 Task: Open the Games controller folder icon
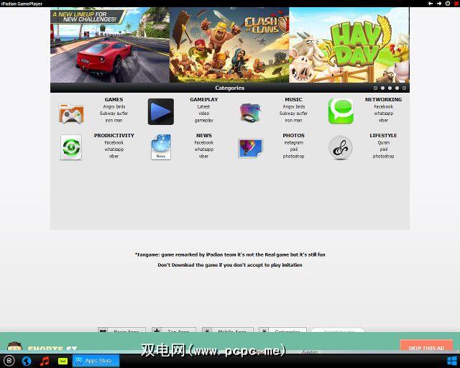[x=71, y=114]
